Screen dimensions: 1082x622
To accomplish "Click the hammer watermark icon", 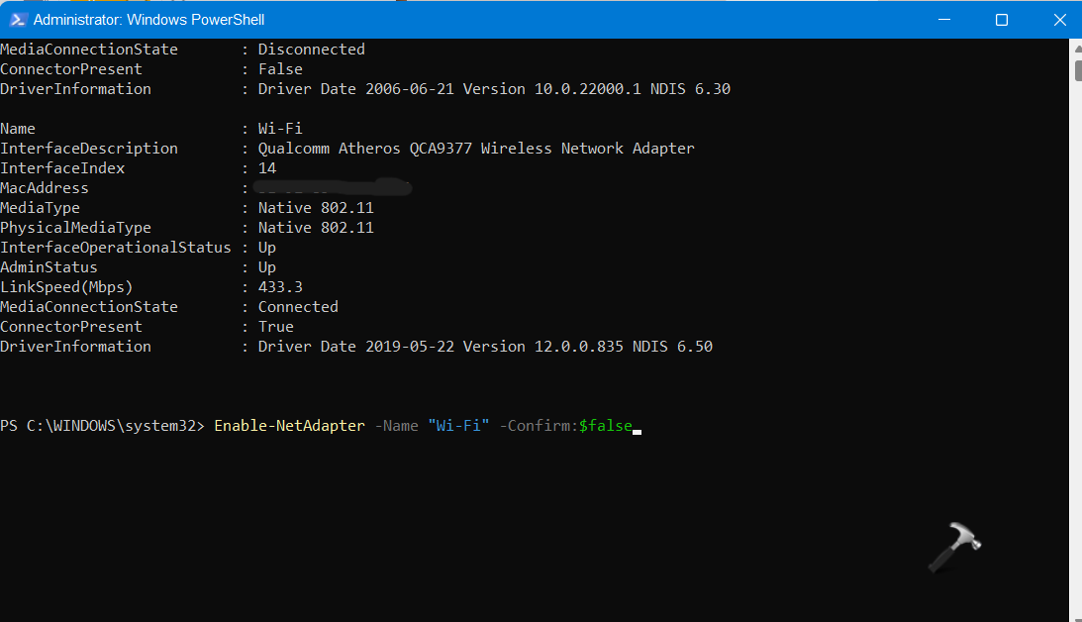I will 953,547.
